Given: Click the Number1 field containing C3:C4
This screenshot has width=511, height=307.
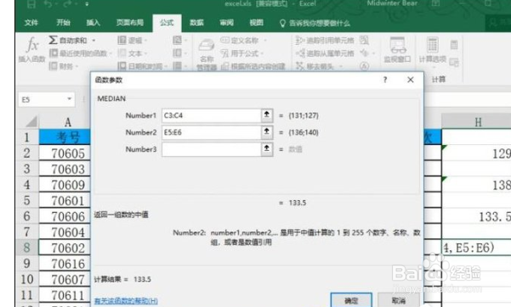Looking at the screenshot, I should (212, 115).
